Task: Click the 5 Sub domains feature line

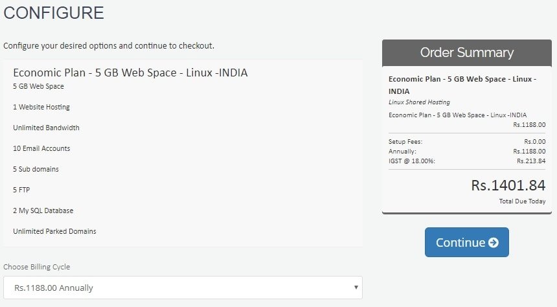Action: point(36,169)
